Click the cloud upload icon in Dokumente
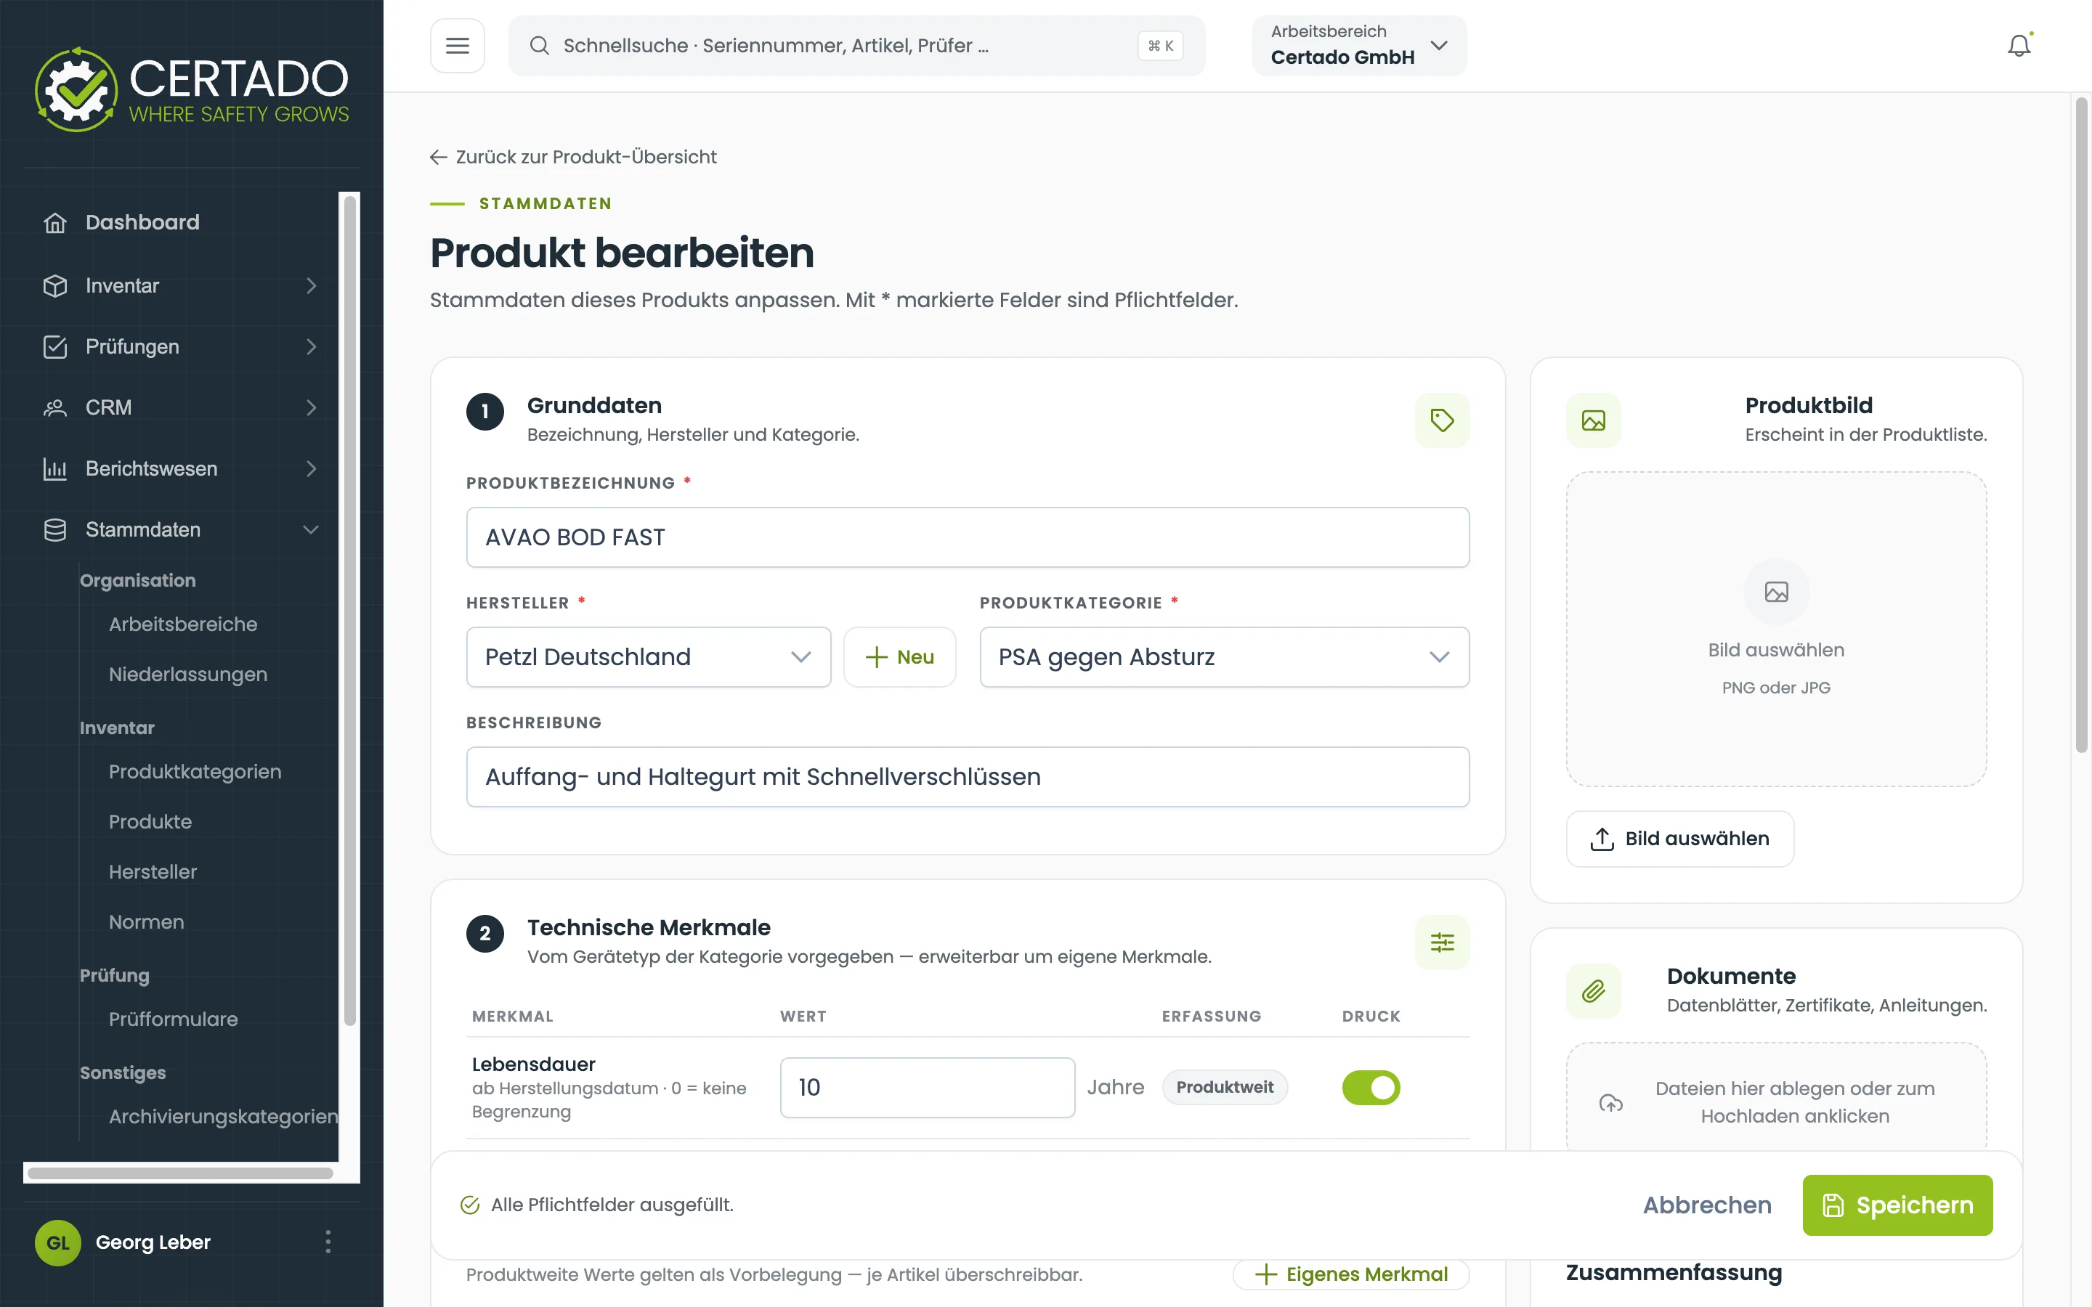 1610,1102
